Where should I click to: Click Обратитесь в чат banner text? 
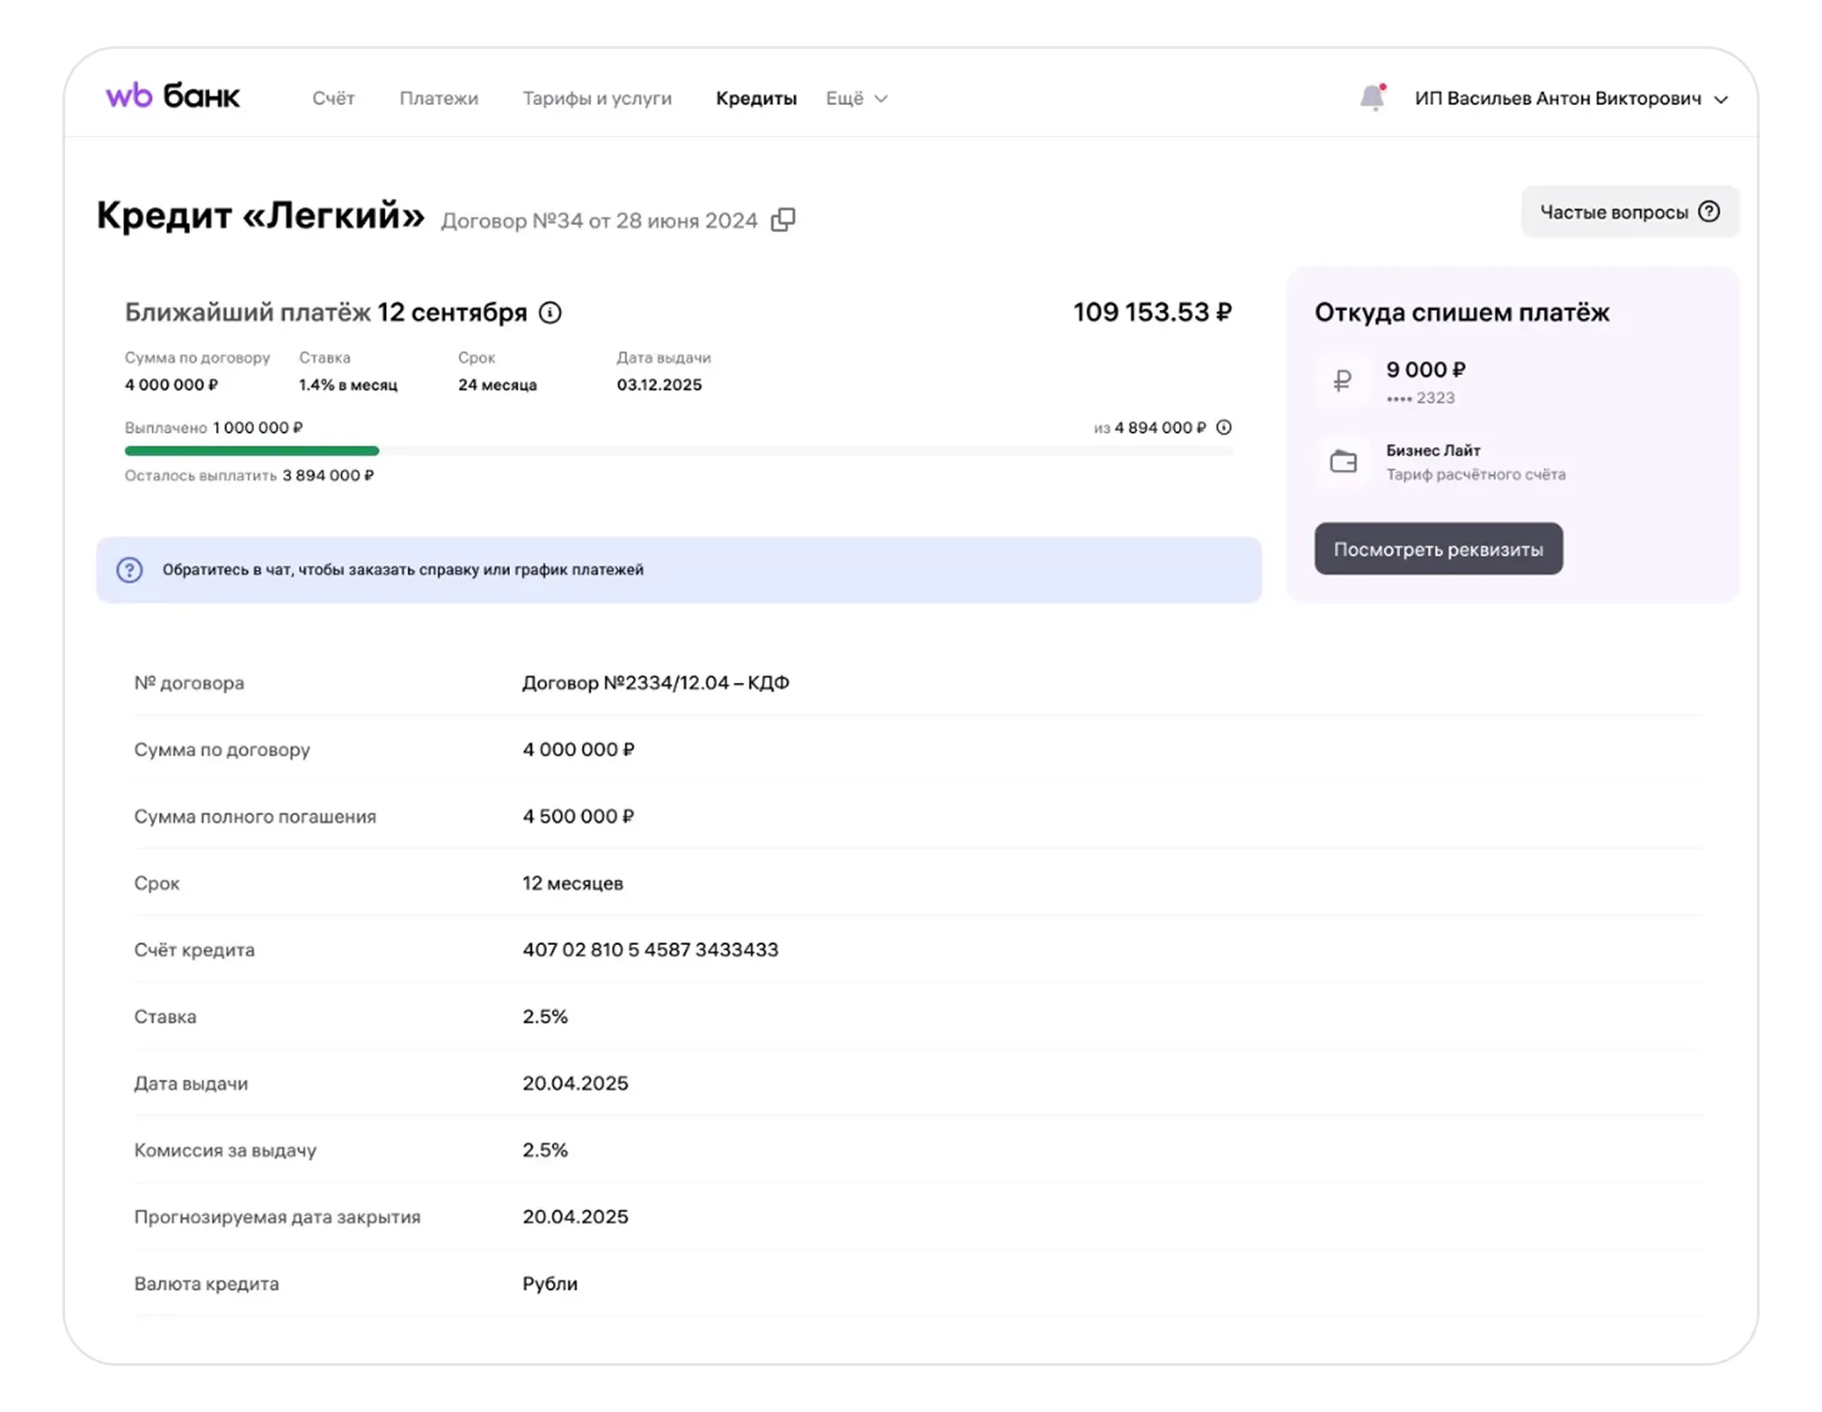tap(403, 570)
